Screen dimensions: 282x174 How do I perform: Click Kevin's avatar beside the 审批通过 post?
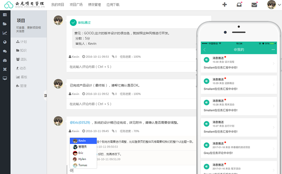point(58,20)
